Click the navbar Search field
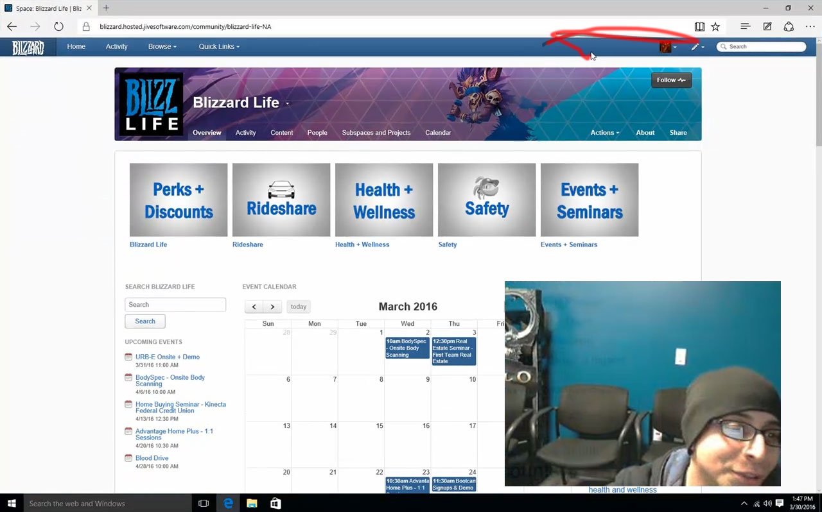The image size is (822, 512). pos(762,47)
